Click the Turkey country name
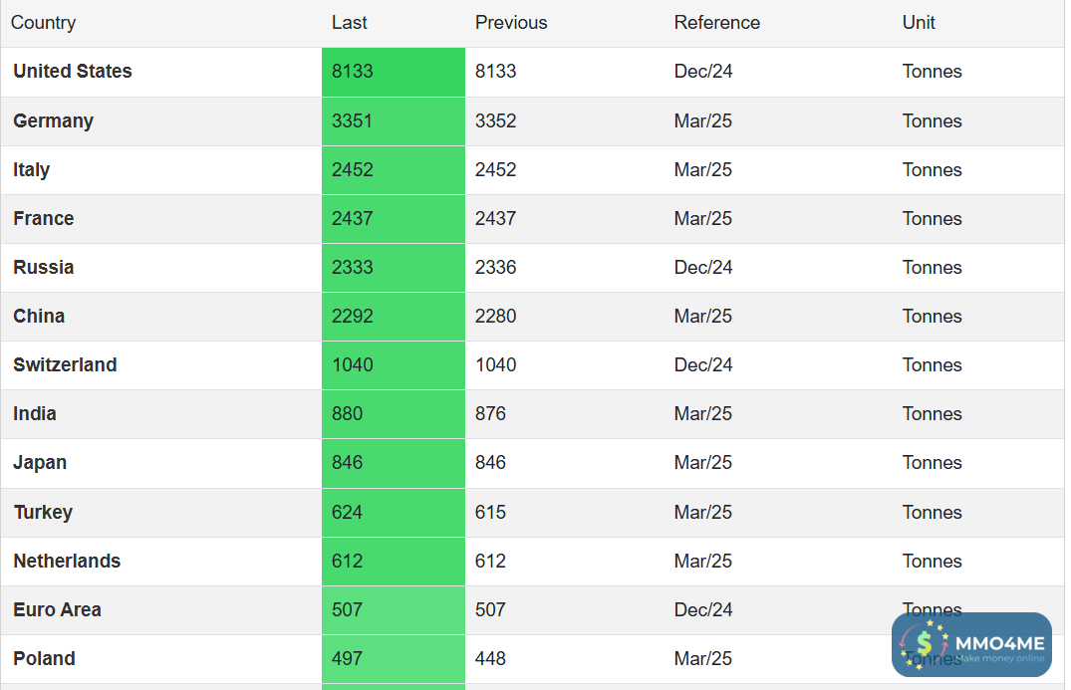 tap(44, 513)
